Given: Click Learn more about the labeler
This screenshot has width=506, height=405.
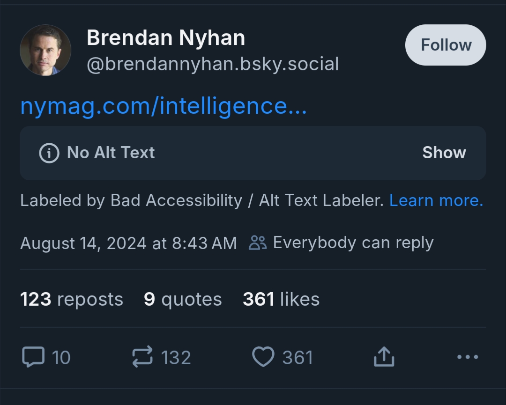Looking at the screenshot, I should [436, 200].
